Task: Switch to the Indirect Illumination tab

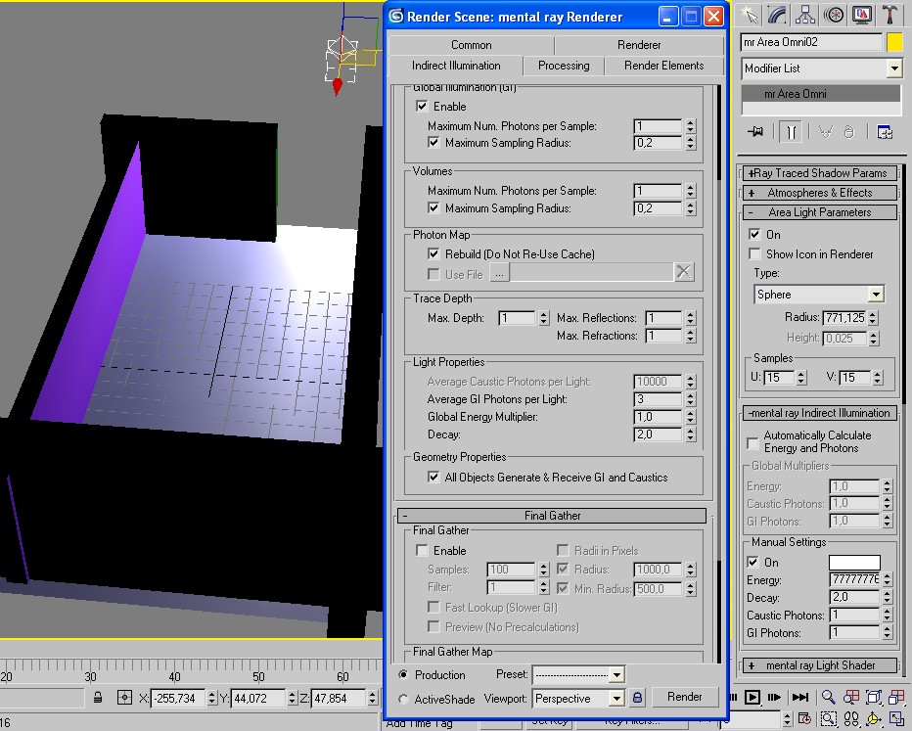Action: tap(456, 66)
